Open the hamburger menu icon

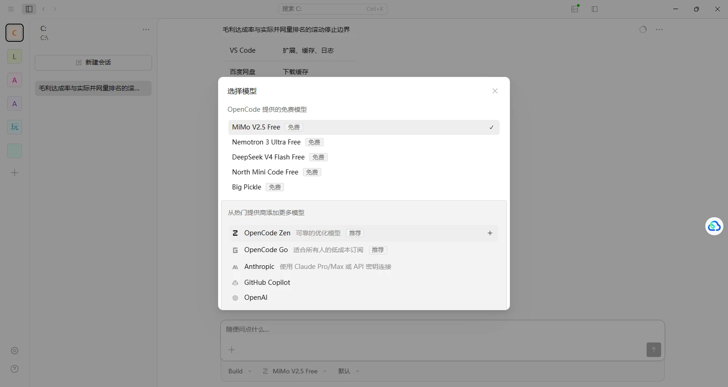[x=11, y=9]
